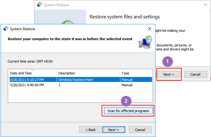Close the background System Restore window
The height and width of the screenshot is (137, 211).
coord(205,5)
